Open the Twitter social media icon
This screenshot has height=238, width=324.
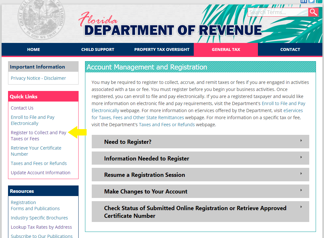coord(311,1)
